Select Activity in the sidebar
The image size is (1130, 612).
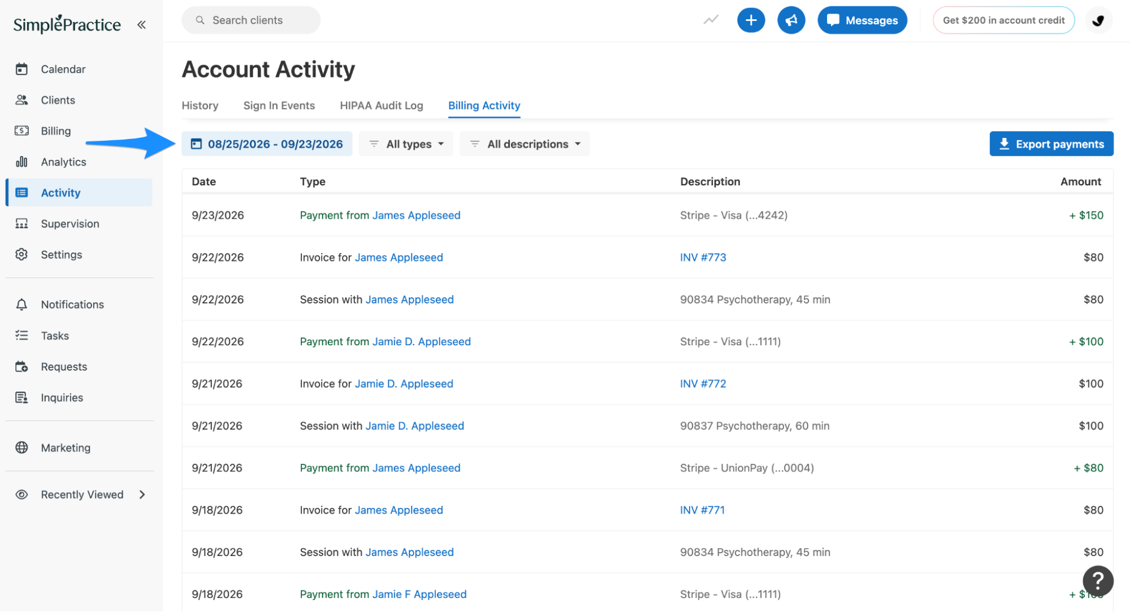(x=79, y=193)
